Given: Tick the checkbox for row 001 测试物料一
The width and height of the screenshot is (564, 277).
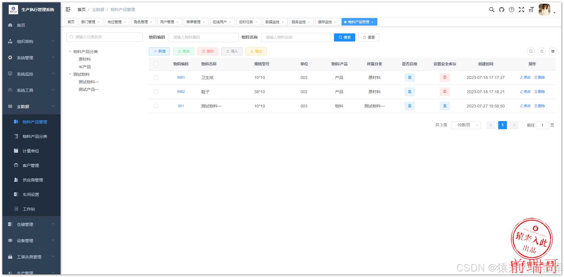Looking at the screenshot, I should click(x=156, y=106).
